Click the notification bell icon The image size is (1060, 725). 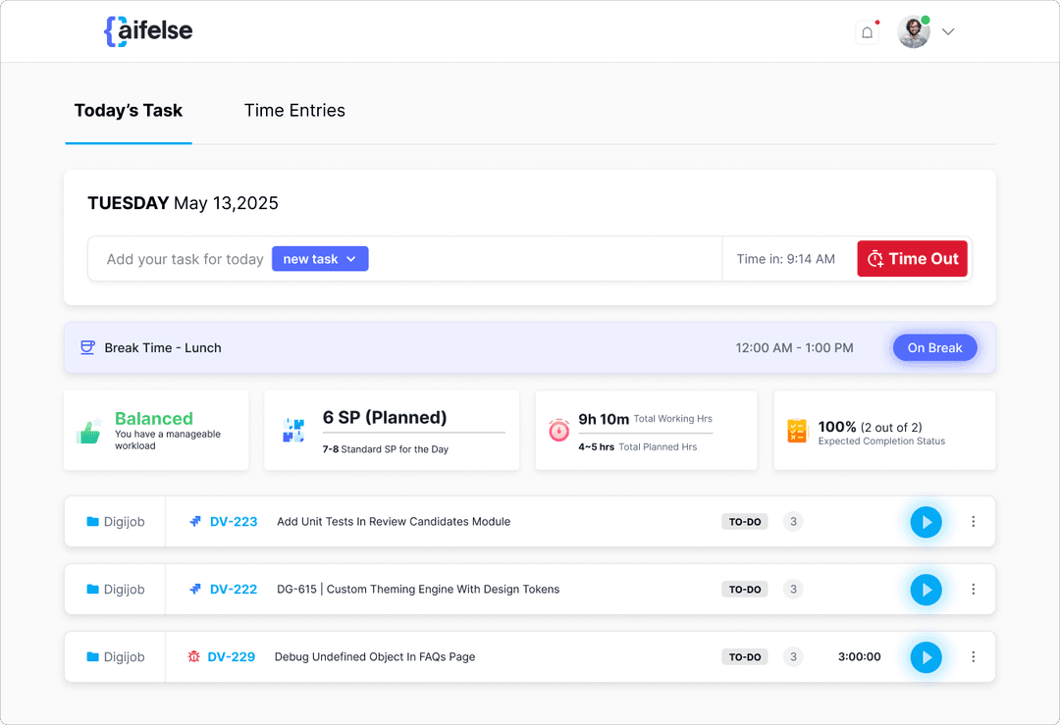pos(867,32)
